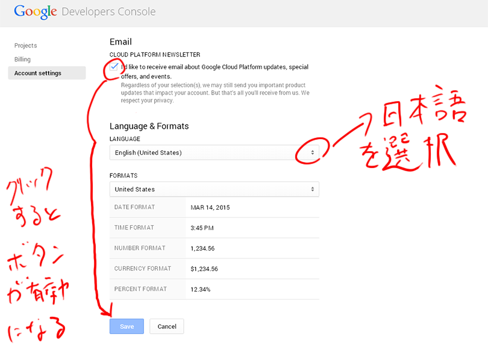Click the date format value MAR 14, 2015

tap(210, 208)
